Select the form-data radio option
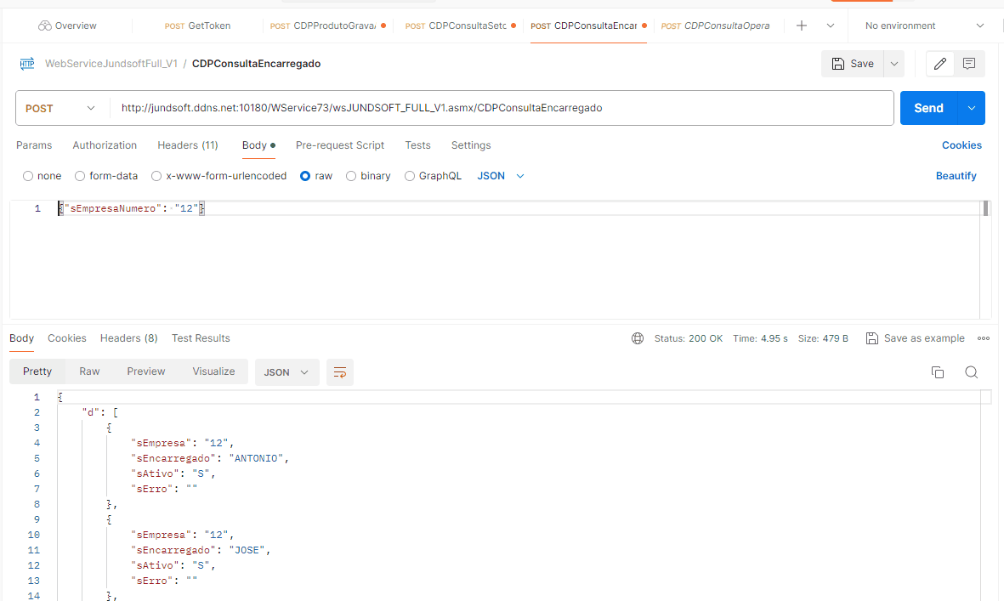The width and height of the screenshot is (1004, 601). tap(81, 176)
